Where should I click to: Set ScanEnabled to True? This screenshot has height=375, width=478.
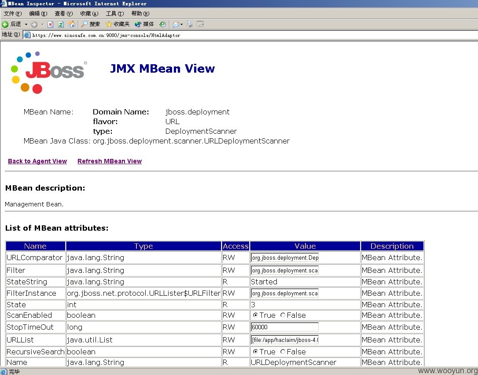click(x=255, y=315)
